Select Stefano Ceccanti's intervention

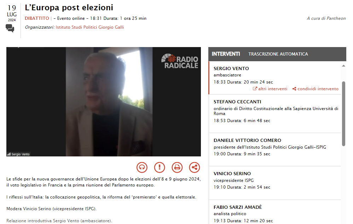coord(275,114)
